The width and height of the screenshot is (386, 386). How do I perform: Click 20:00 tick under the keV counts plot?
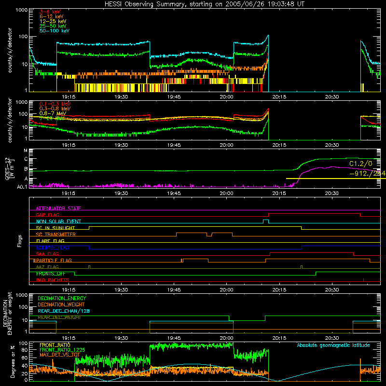tap(226, 97)
